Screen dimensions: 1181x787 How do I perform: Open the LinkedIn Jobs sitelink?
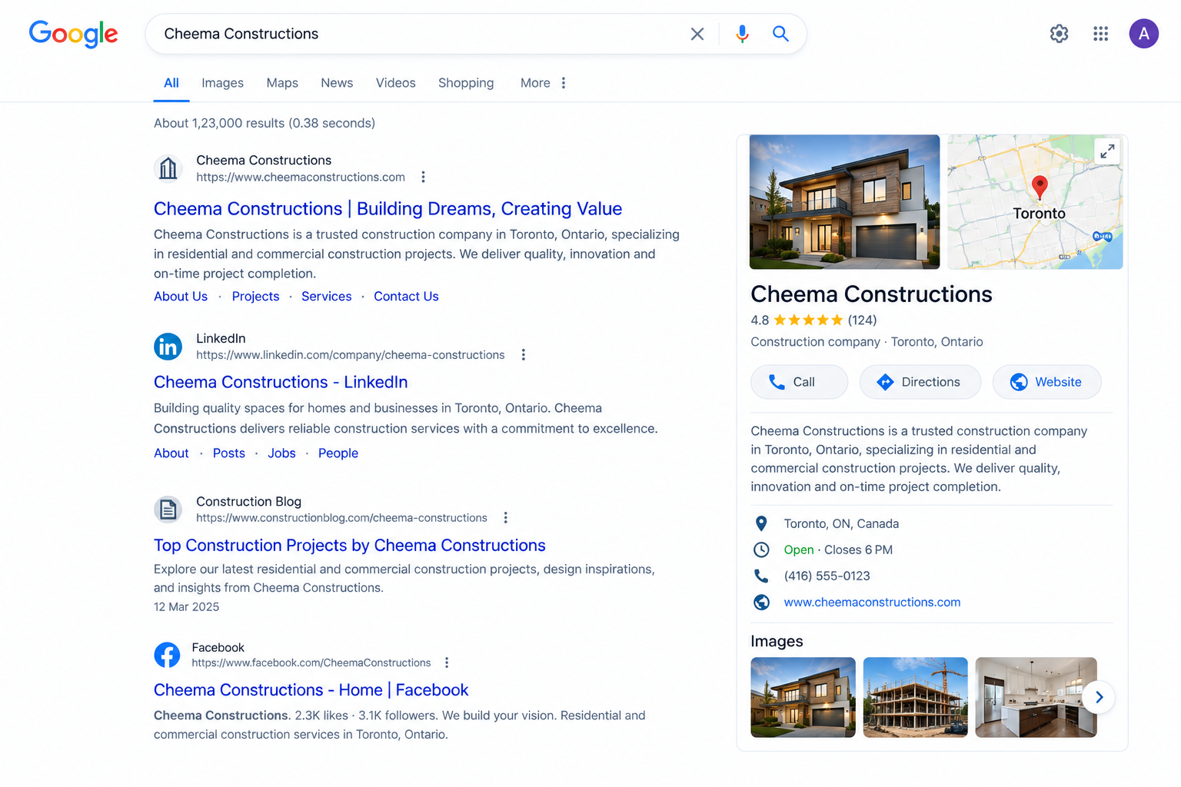281,453
